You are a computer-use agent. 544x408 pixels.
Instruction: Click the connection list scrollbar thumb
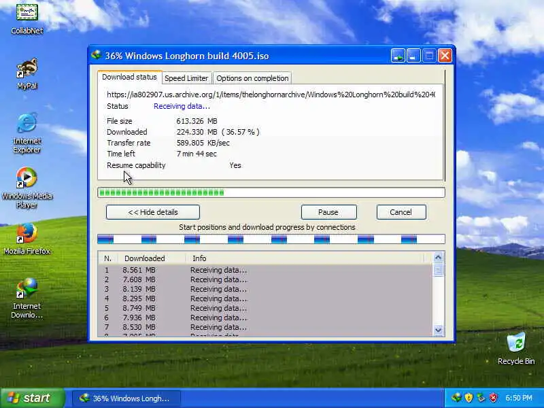[438, 269]
